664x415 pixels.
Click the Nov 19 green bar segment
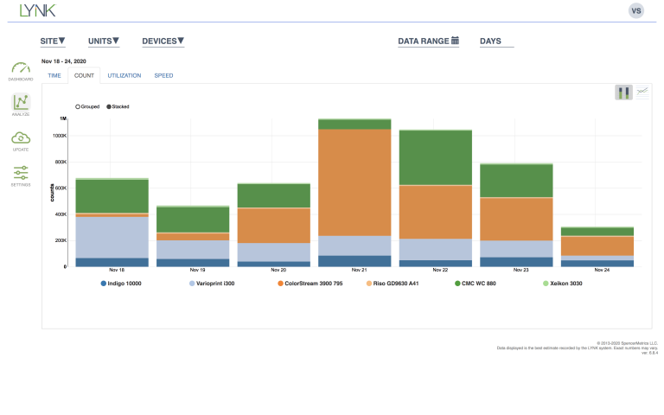pos(193,220)
